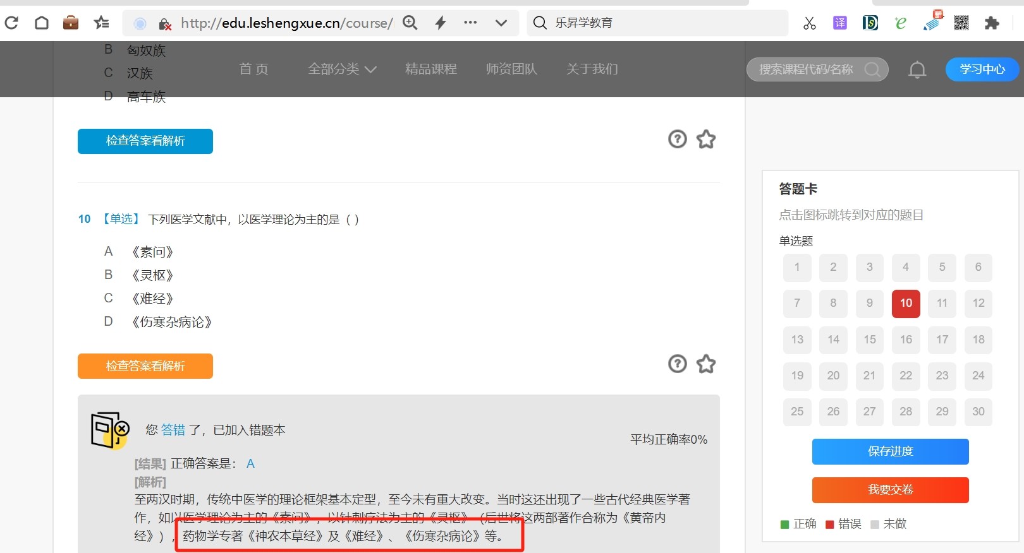Click the lightning speed mode icon
Screen dimensions: 1024x553
(441, 23)
